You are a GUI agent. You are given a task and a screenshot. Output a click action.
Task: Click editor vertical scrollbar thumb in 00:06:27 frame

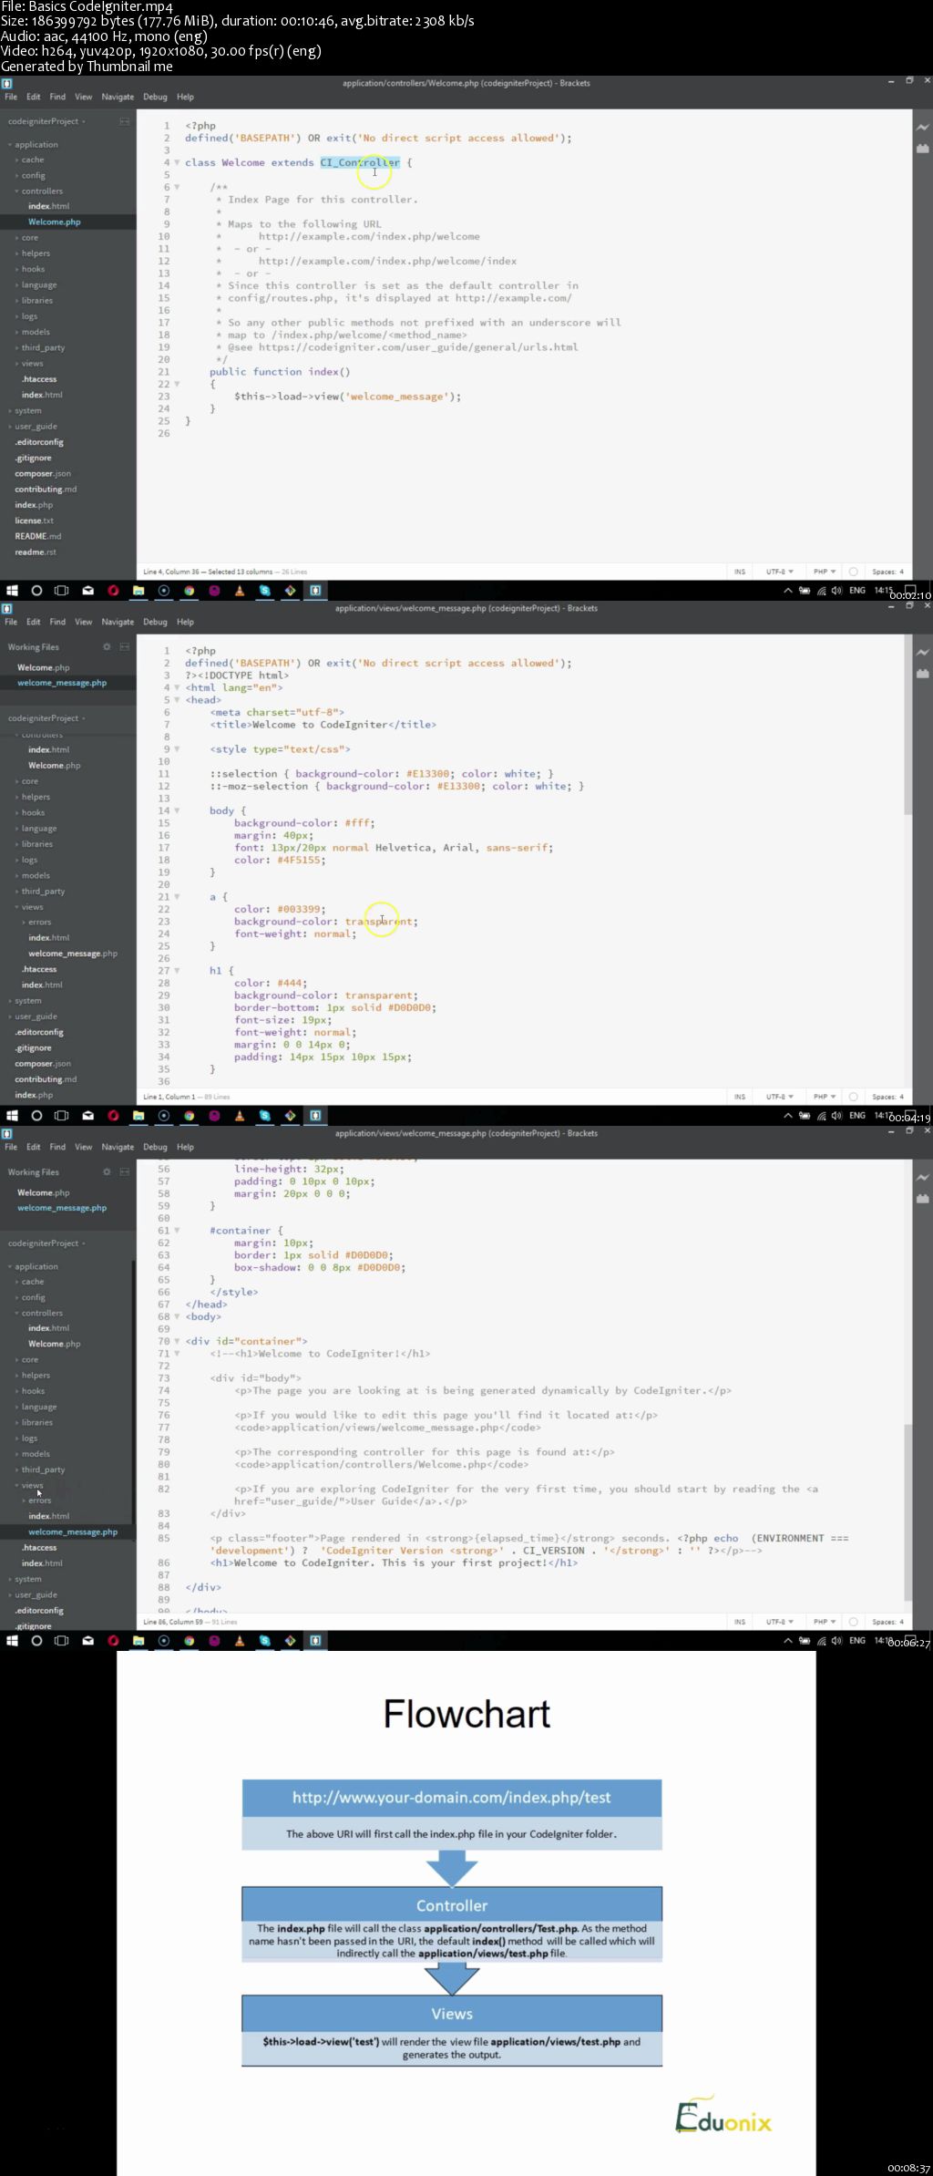tap(907, 1511)
